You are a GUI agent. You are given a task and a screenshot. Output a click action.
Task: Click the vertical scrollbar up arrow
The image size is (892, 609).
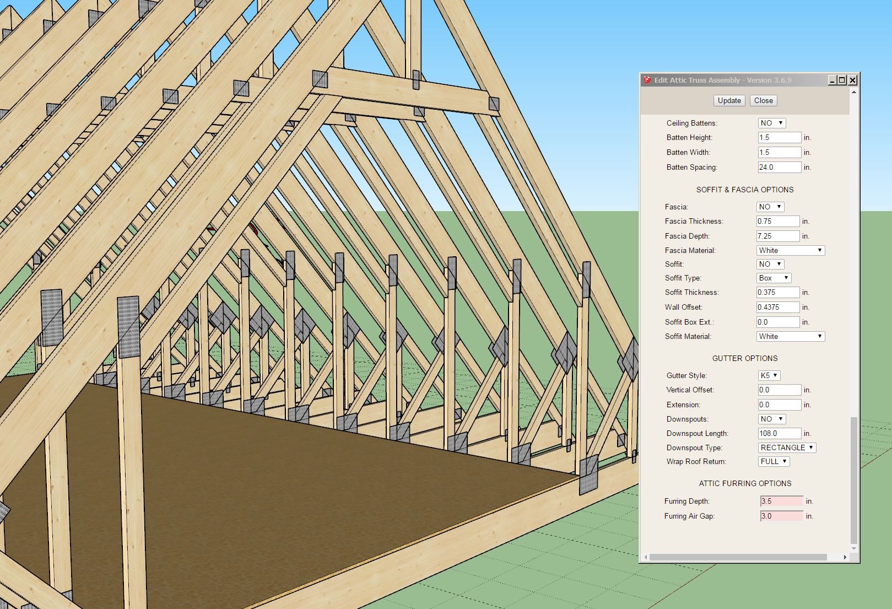[854, 92]
